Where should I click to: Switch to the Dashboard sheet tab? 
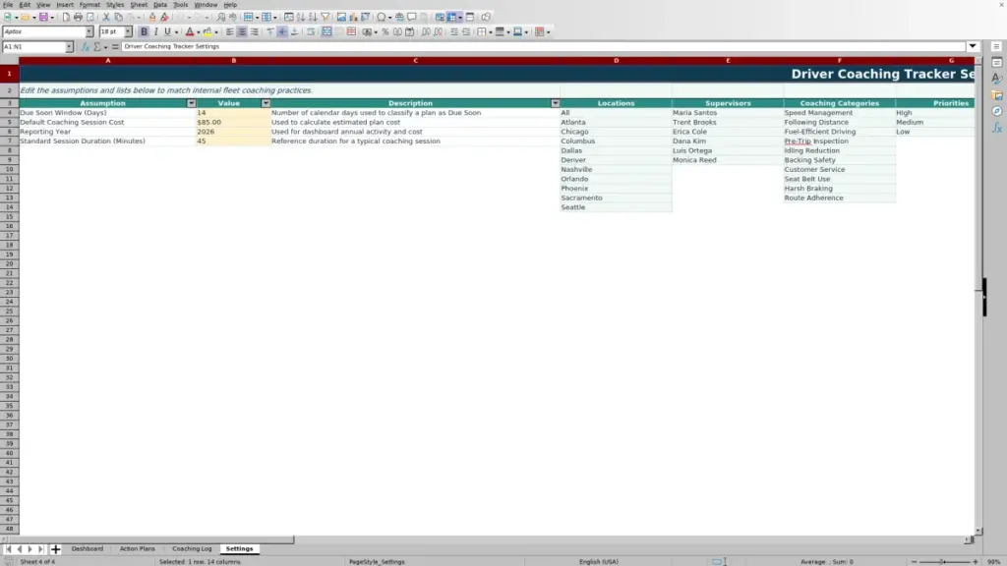point(88,548)
